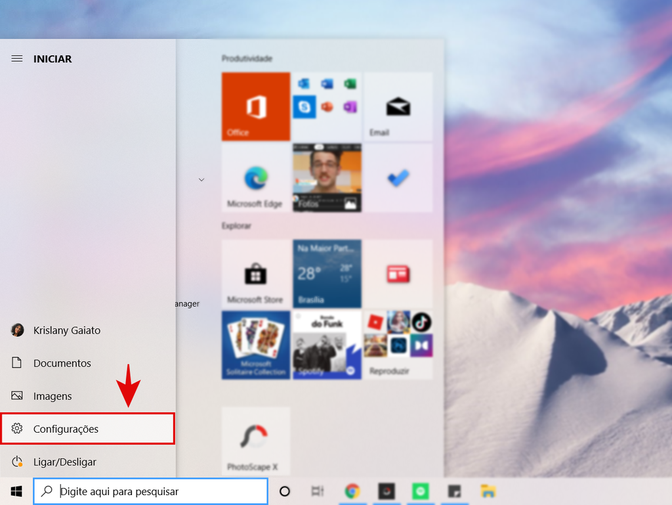Open the Microsoft Store tile

tap(256, 273)
